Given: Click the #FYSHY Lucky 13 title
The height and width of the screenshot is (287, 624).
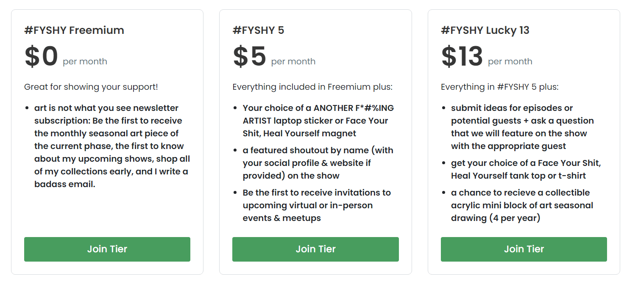Looking at the screenshot, I should (485, 30).
